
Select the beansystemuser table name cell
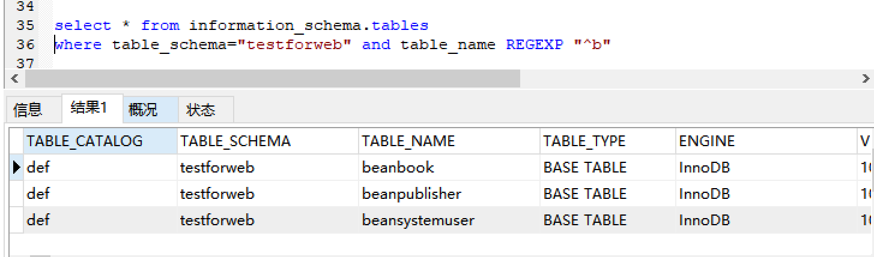[x=449, y=220]
